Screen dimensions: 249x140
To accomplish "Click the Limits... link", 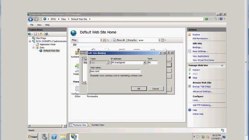I will [x=196, y=100].
